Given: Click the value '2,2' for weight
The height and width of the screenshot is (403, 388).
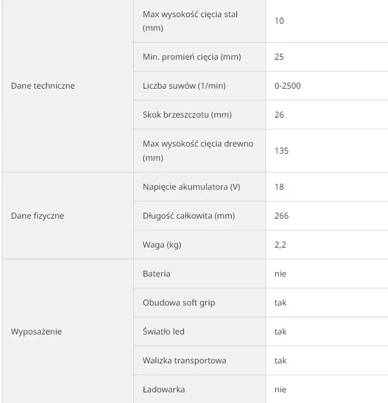Looking at the screenshot, I should [280, 245].
